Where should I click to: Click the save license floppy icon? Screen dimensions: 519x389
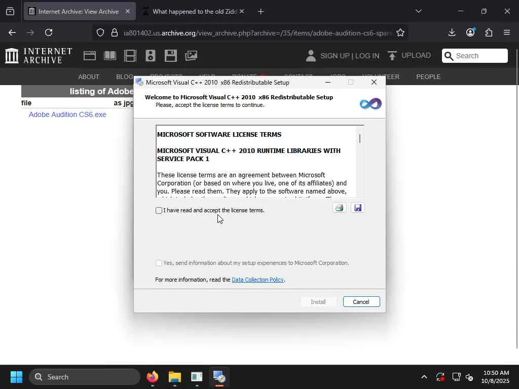coord(357,208)
